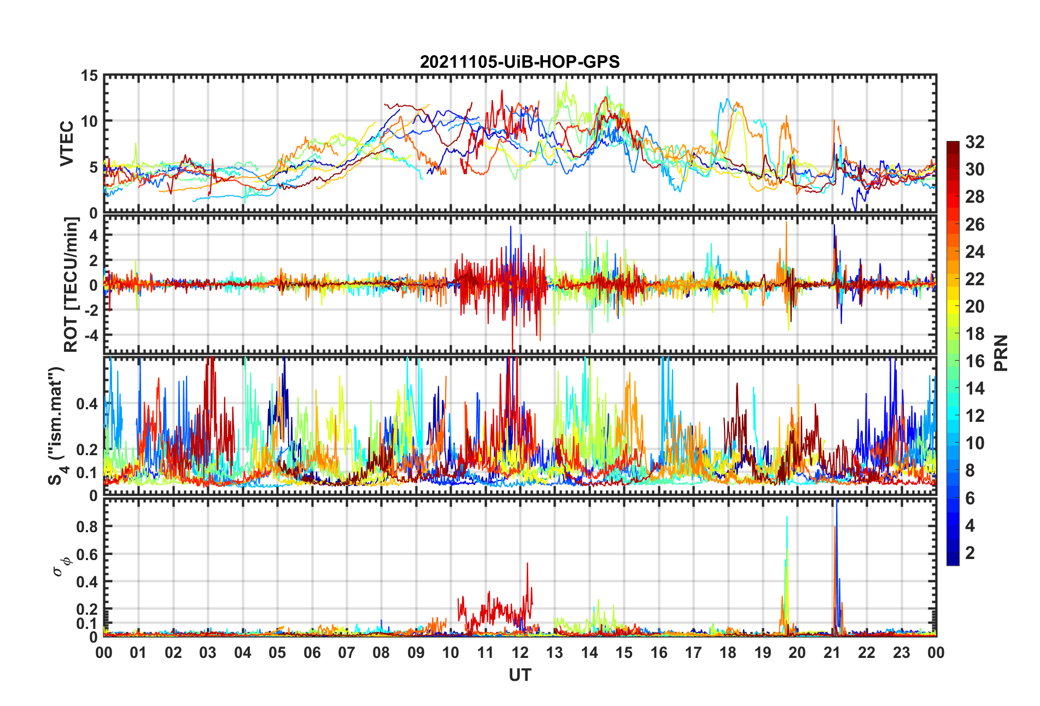Image resolution: width=1040 pixels, height=706 pixels.
Task: Select the "21" hour tick on UT axis
Action: coord(832,652)
